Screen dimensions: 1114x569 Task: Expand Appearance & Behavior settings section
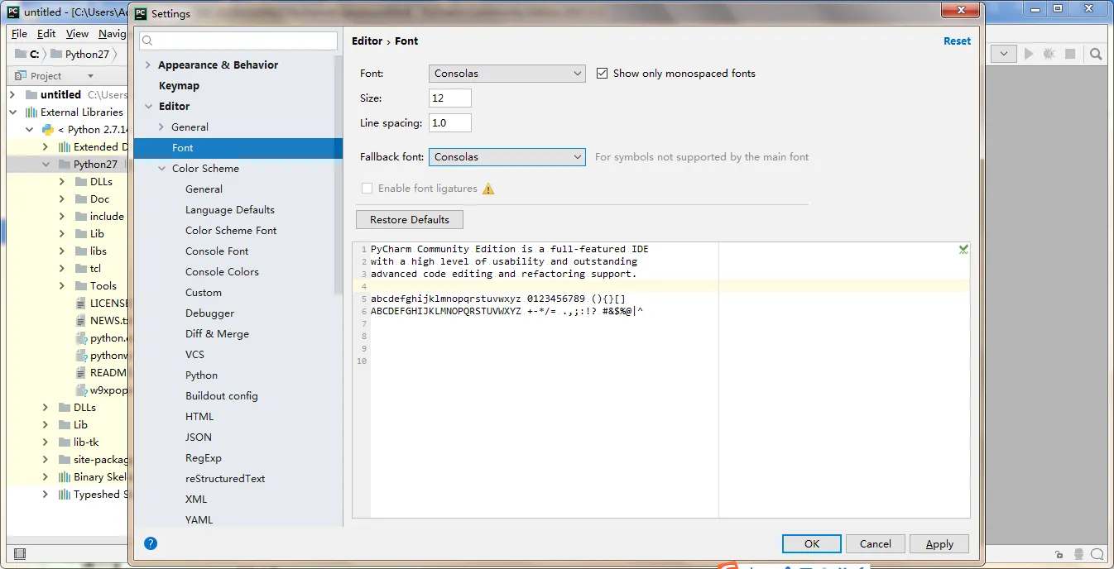147,65
